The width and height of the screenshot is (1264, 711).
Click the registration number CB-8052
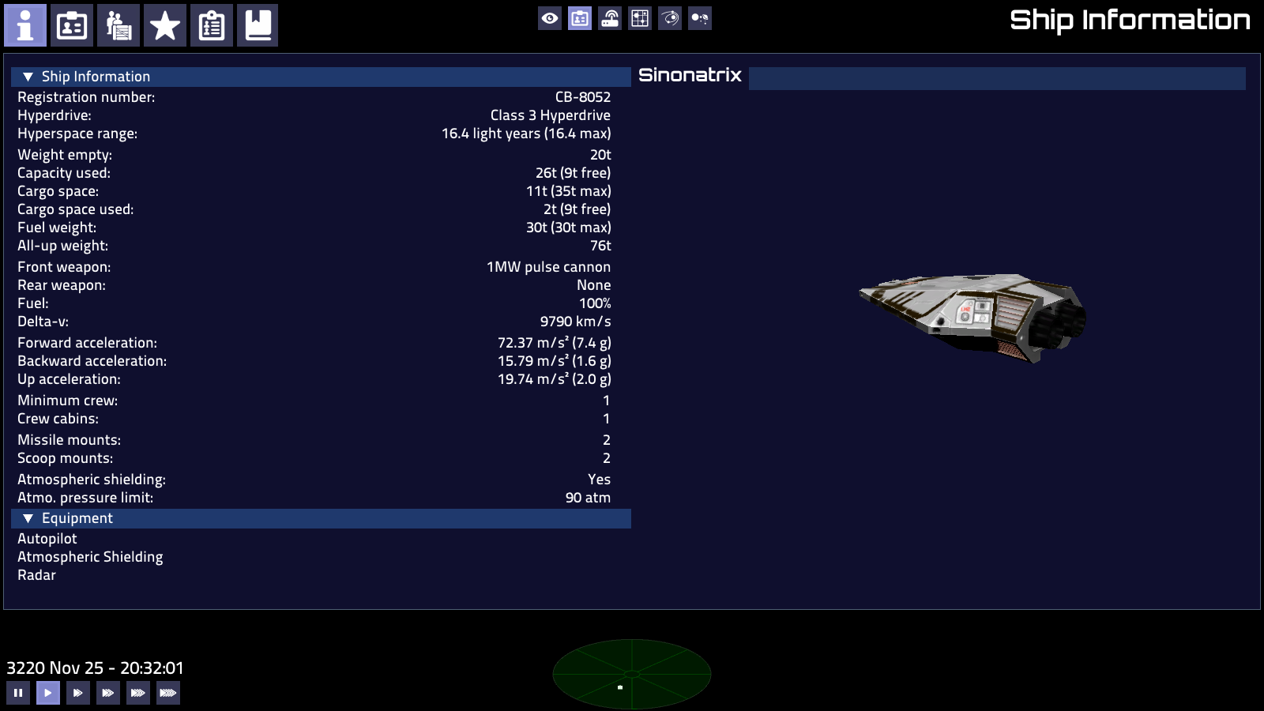583,97
